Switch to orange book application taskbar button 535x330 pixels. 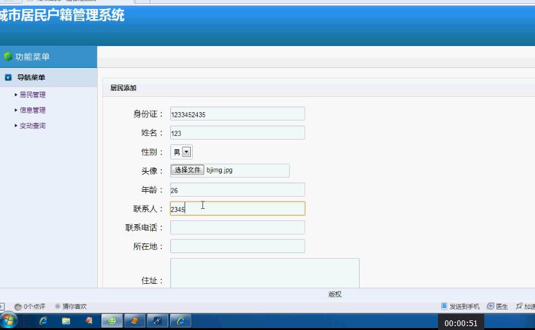134,321
